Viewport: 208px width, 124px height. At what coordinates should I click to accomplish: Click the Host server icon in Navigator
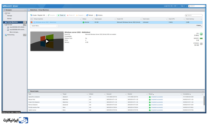pyautogui.click(x=6, y=13)
